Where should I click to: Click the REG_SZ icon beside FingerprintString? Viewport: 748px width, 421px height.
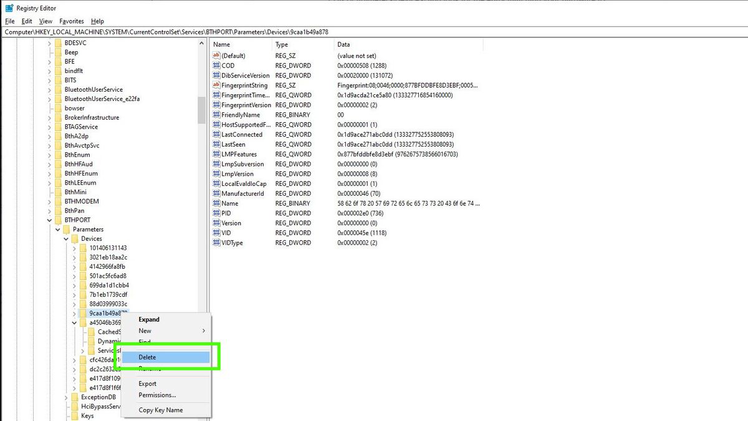click(215, 85)
